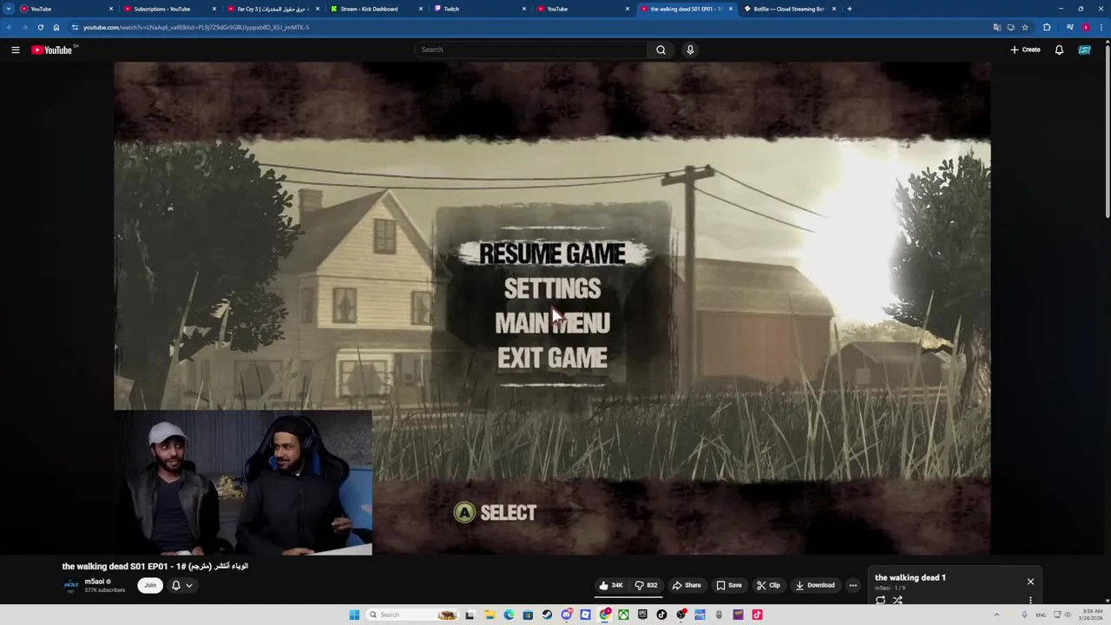
Task: Close the Twitch browser tab
Action: [524, 9]
